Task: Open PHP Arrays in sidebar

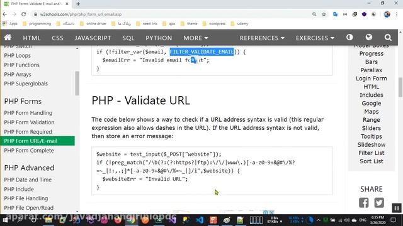Action: point(18,74)
